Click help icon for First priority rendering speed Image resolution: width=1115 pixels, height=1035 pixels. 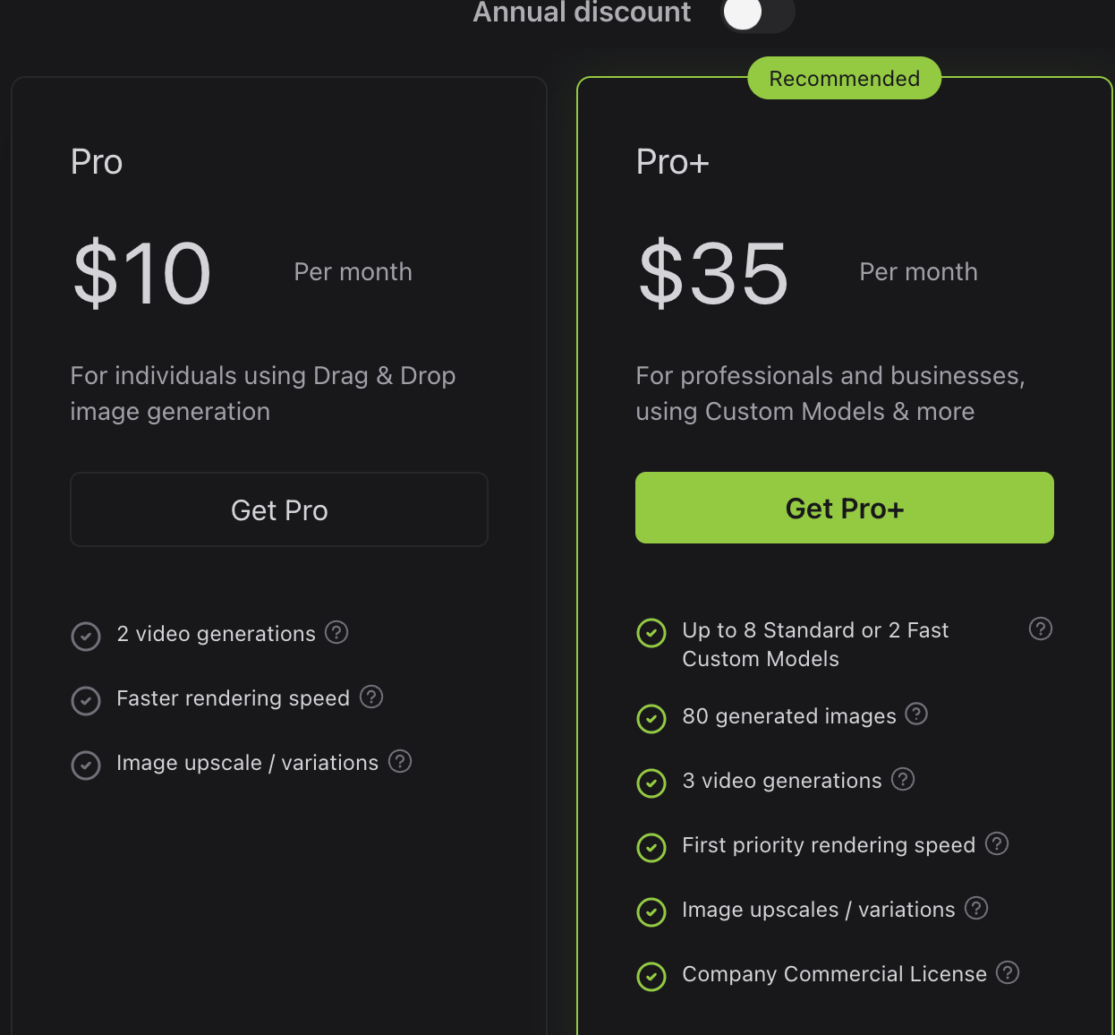997,843
